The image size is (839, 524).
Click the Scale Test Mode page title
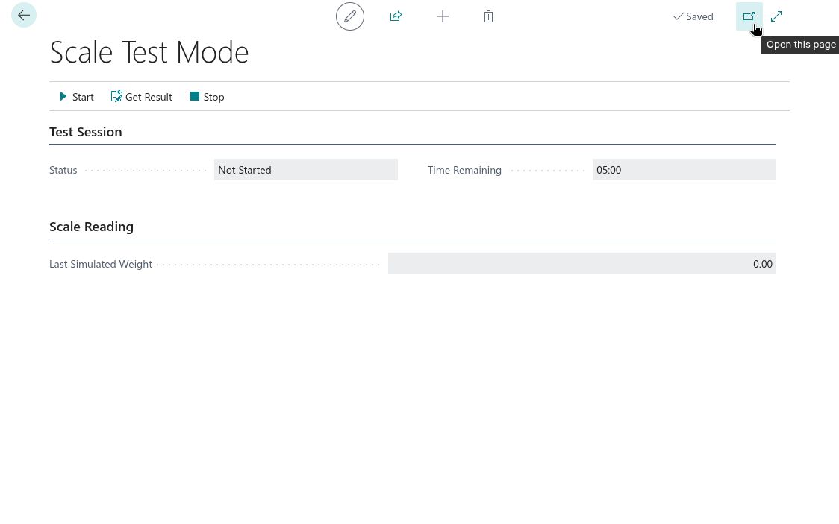(149, 53)
